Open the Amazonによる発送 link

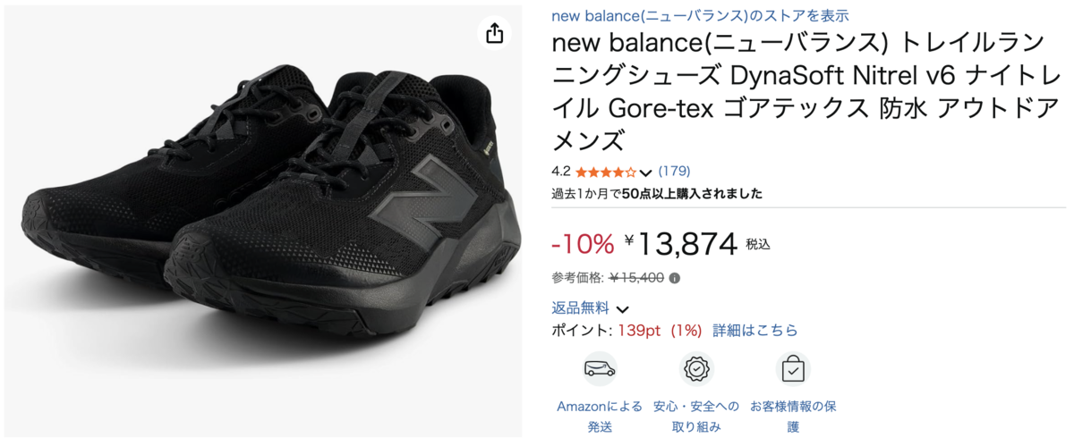point(599,417)
